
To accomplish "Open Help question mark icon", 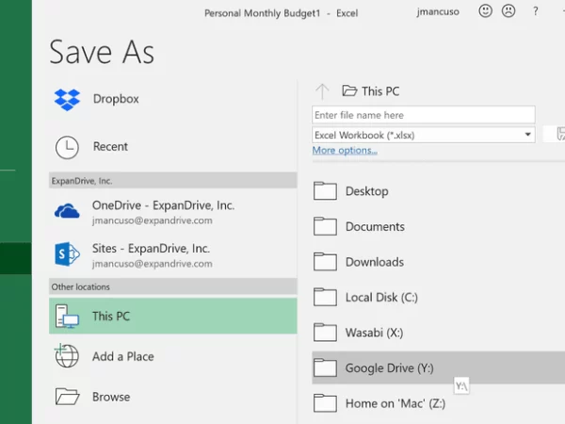I will (x=536, y=11).
